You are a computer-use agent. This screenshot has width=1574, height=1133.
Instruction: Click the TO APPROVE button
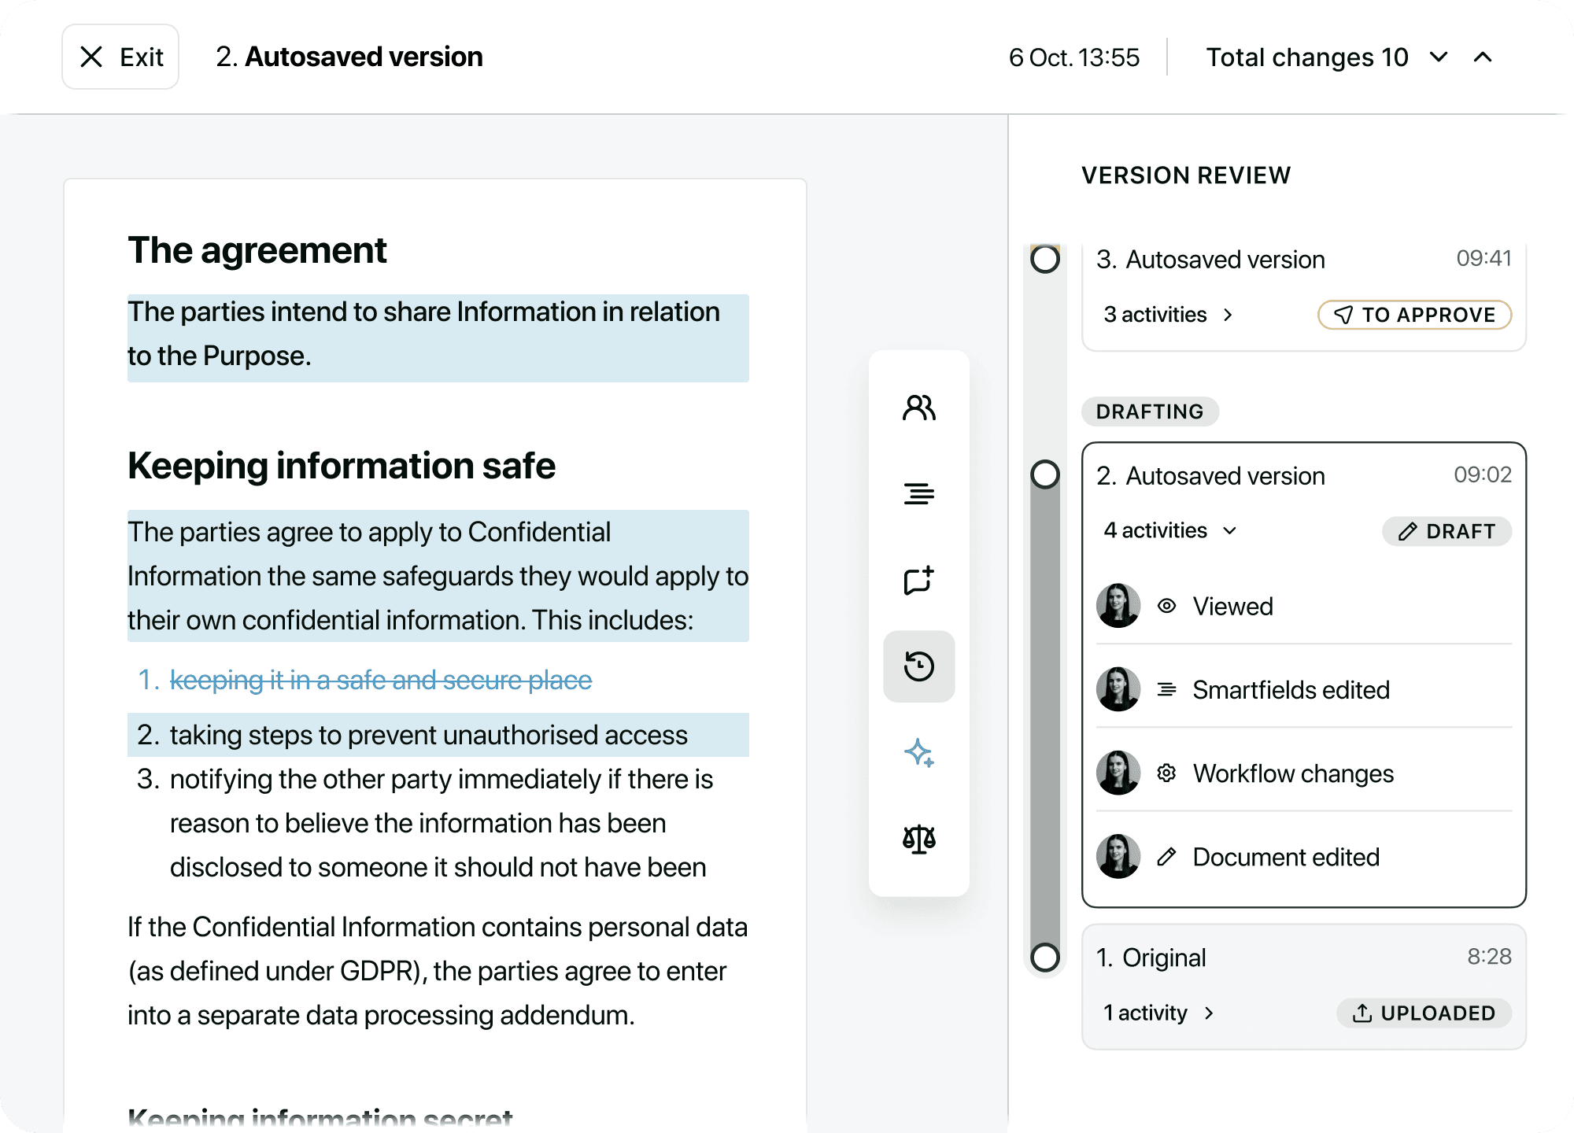tap(1414, 316)
